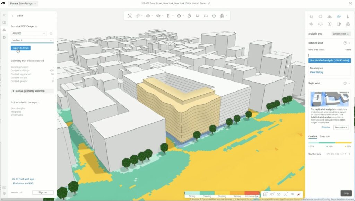This screenshot has width=355, height=201.
Task: Activate the Select tool in the toolbar
Action: (130, 16)
